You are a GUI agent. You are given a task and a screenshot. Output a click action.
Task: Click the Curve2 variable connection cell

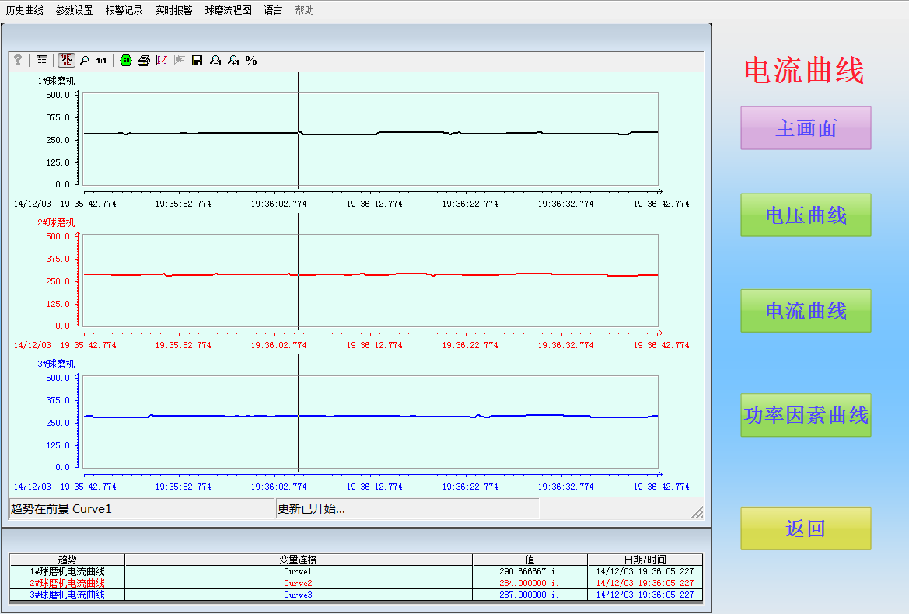click(x=298, y=583)
